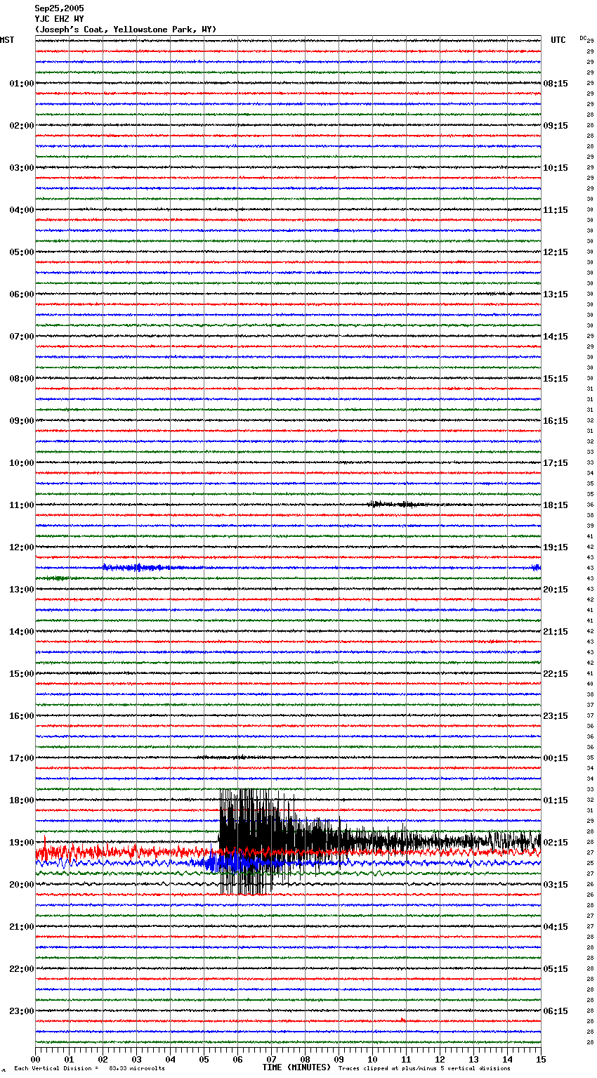Click the 04:15 UTC time label
Viewport: 597px width, 1078px height.
tap(556, 927)
